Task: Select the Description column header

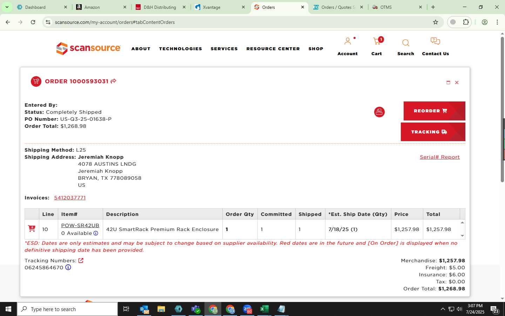Action: click(162, 214)
